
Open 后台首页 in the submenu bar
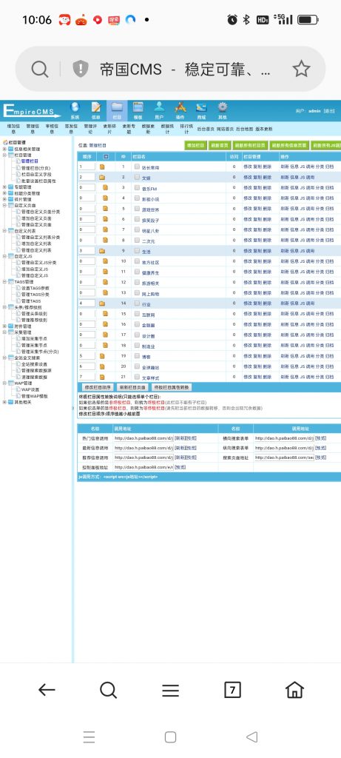pos(206,129)
